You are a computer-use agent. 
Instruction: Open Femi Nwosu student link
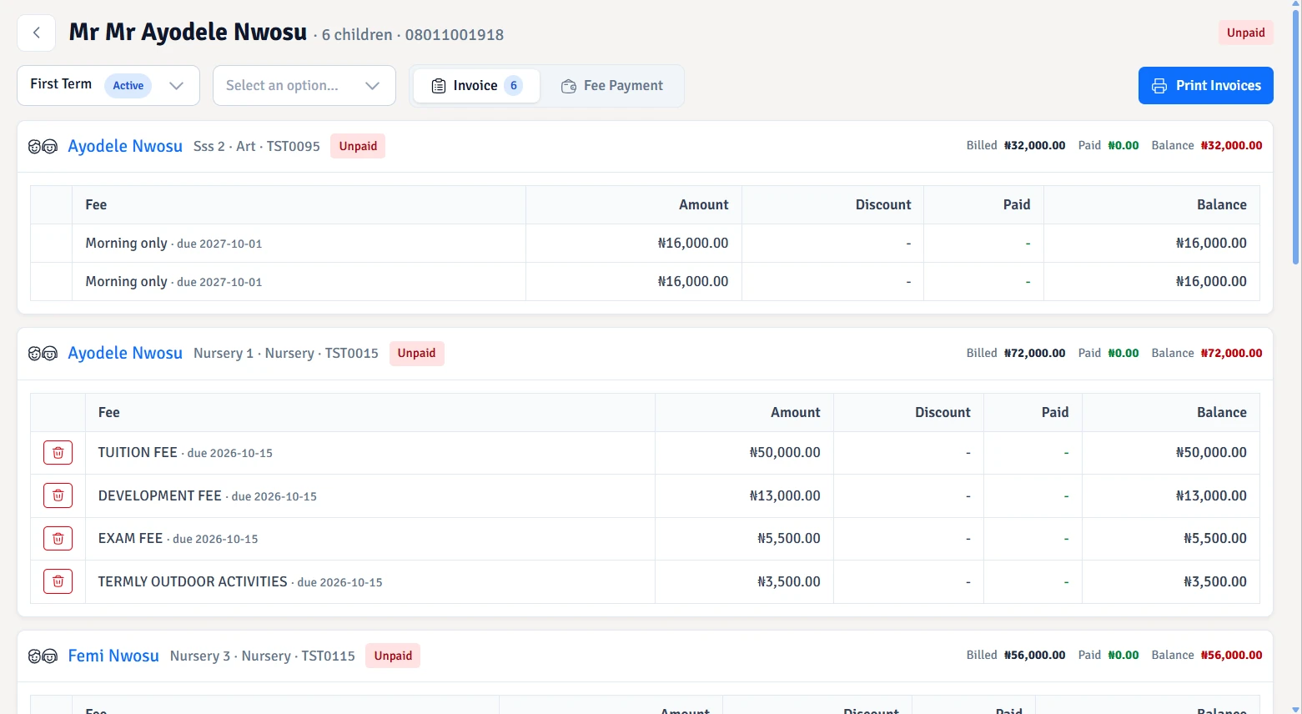(x=113, y=656)
